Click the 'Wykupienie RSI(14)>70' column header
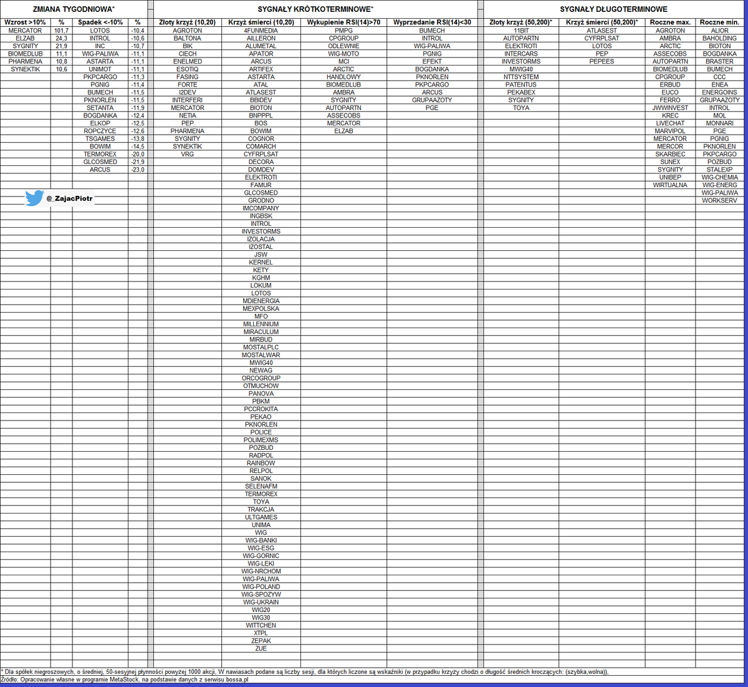The width and height of the screenshot is (748, 687). click(x=343, y=22)
